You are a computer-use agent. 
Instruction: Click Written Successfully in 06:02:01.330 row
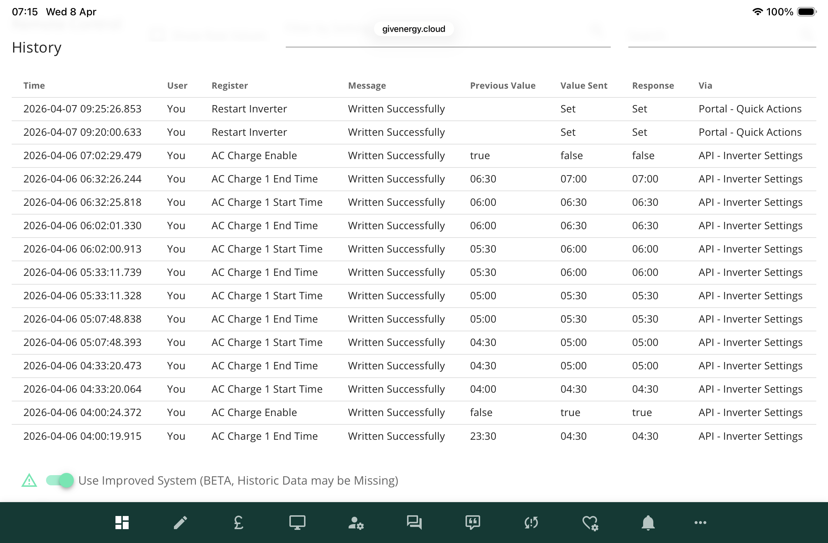(396, 226)
